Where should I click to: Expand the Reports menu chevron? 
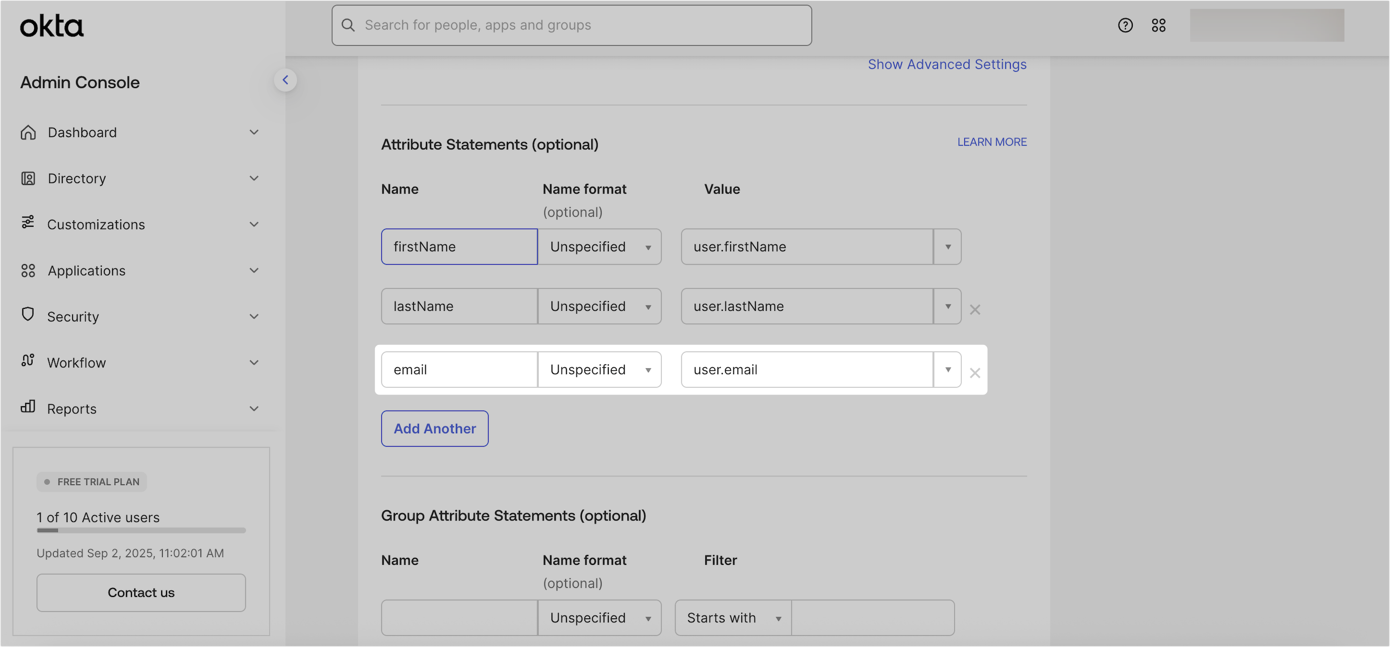click(254, 409)
